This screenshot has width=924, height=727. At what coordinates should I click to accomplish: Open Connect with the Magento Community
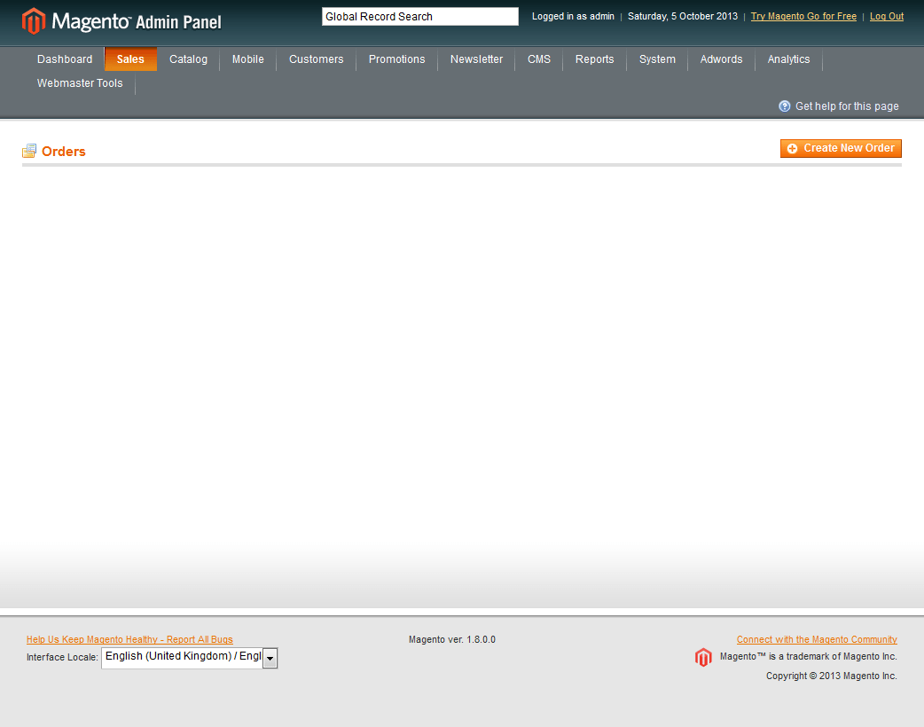click(816, 639)
